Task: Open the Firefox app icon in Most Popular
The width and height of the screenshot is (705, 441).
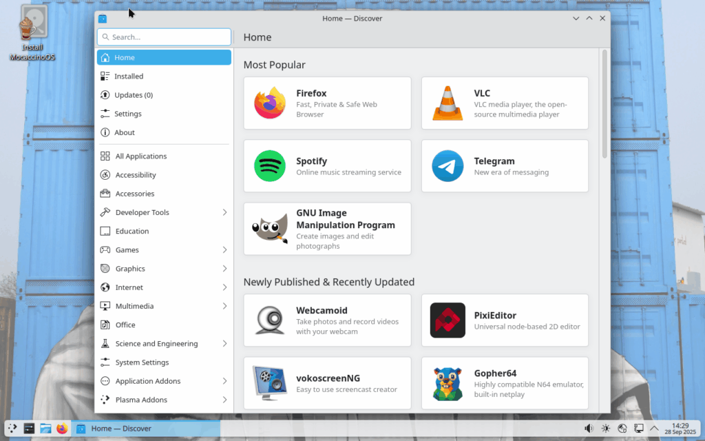Action: point(270,103)
